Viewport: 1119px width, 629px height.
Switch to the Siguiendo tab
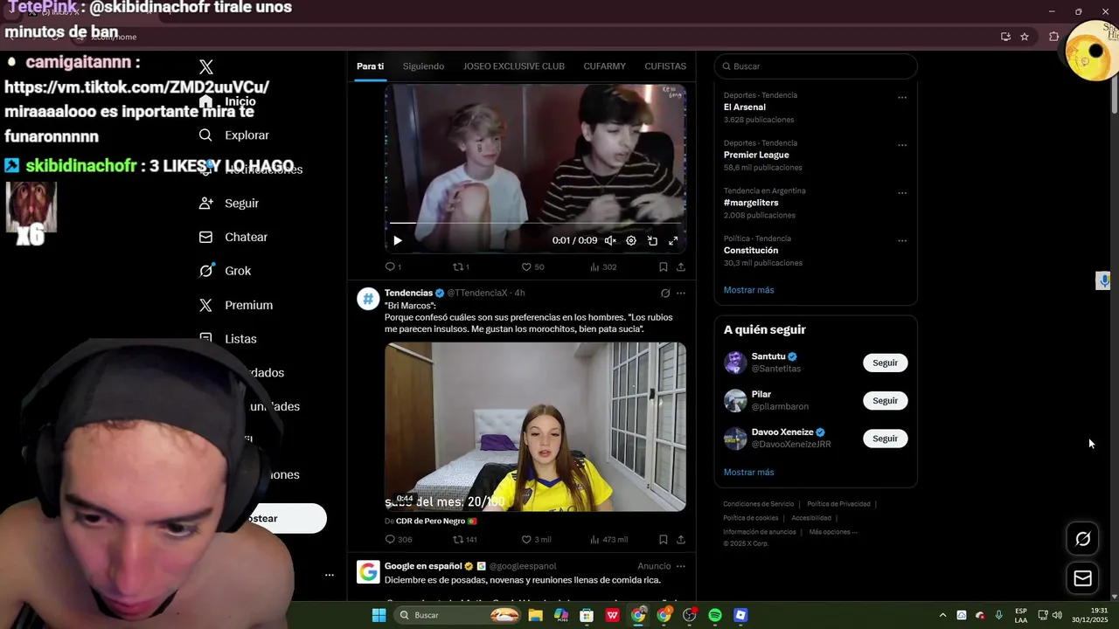pos(423,66)
